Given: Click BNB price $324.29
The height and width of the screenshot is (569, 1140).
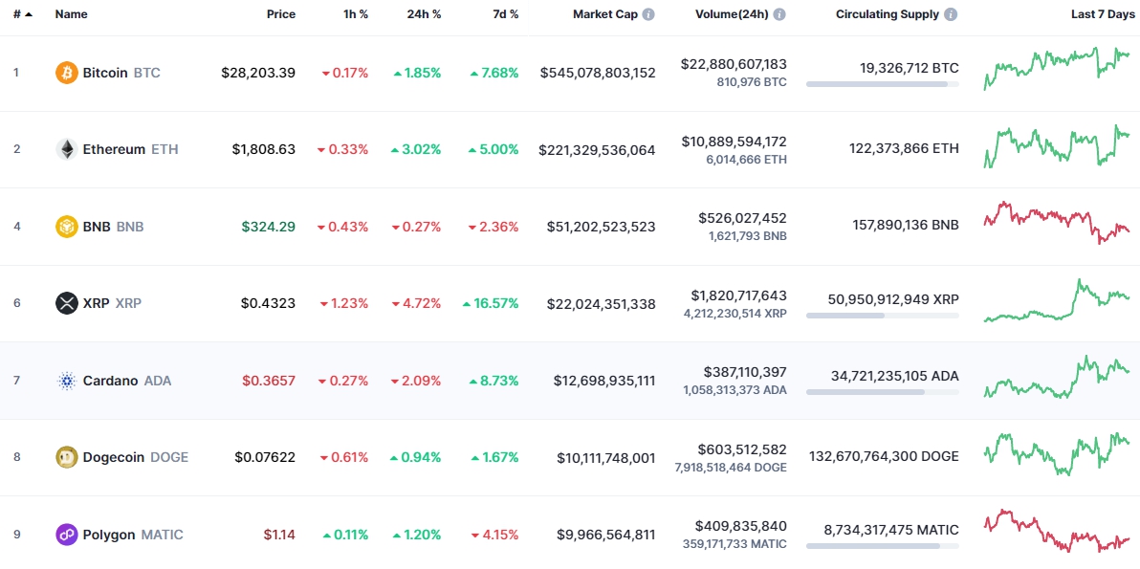Looking at the screenshot, I should (269, 227).
